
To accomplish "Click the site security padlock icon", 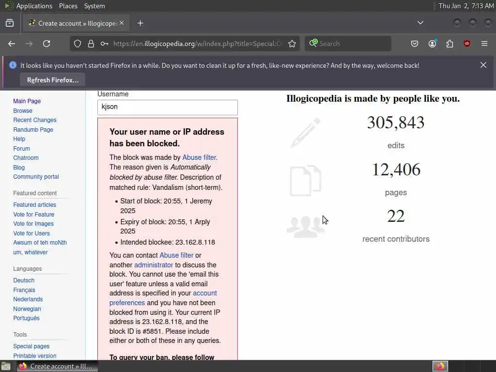I will click(91, 44).
